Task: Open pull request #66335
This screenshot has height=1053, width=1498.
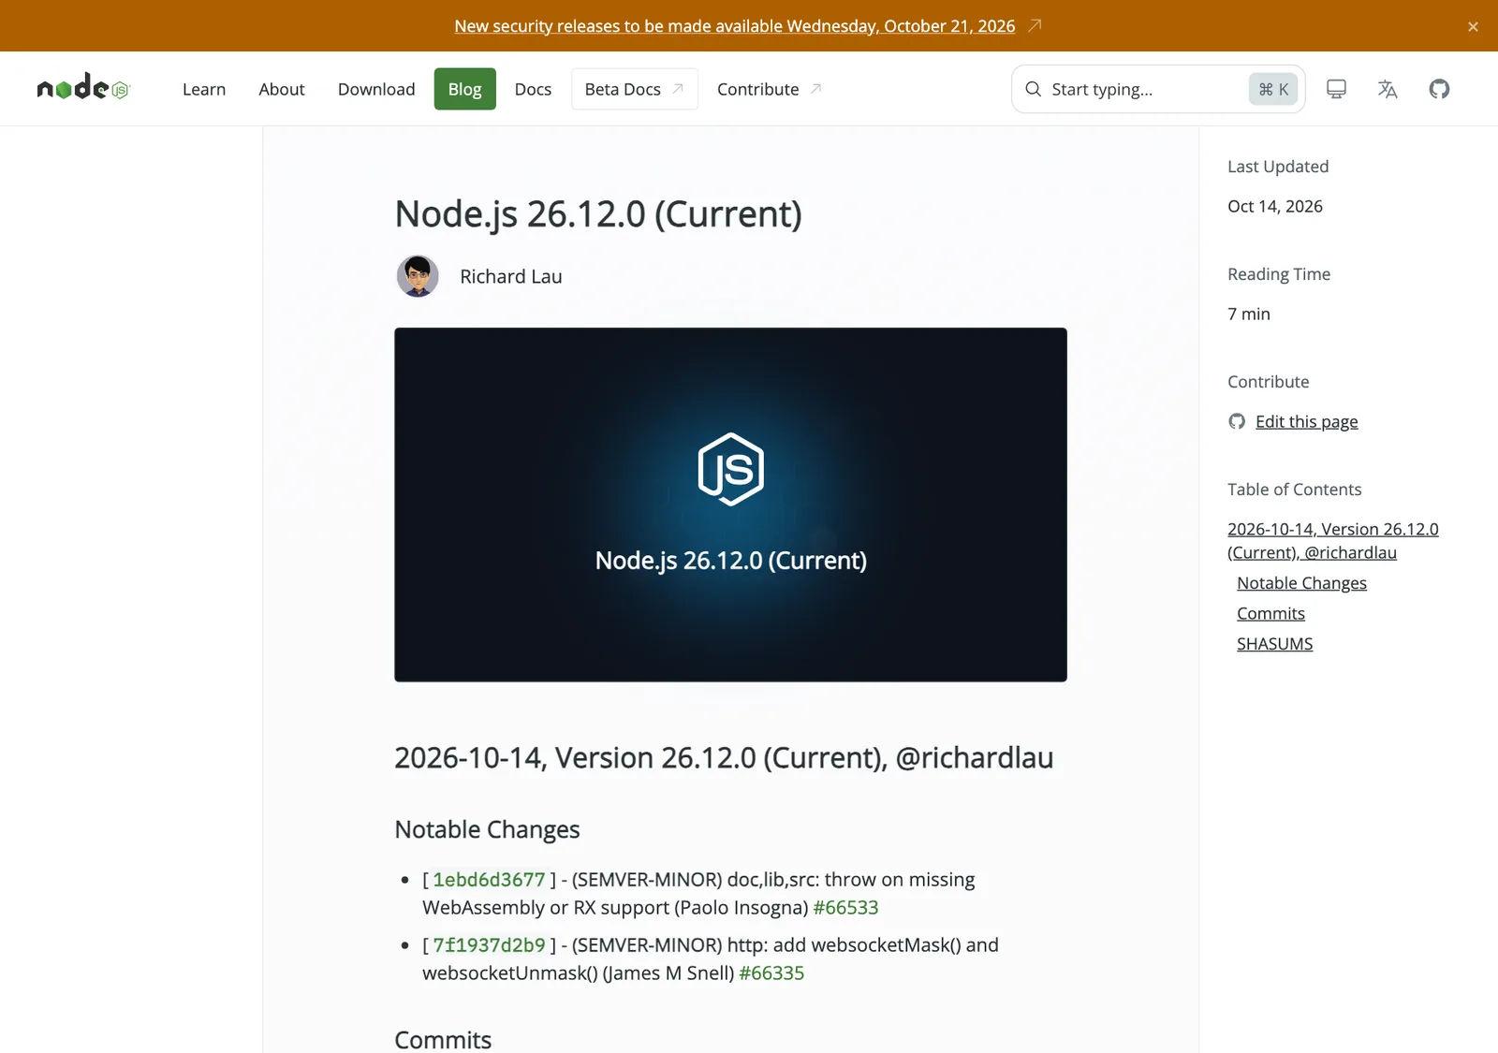Action: pyautogui.click(x=771, y=973)
